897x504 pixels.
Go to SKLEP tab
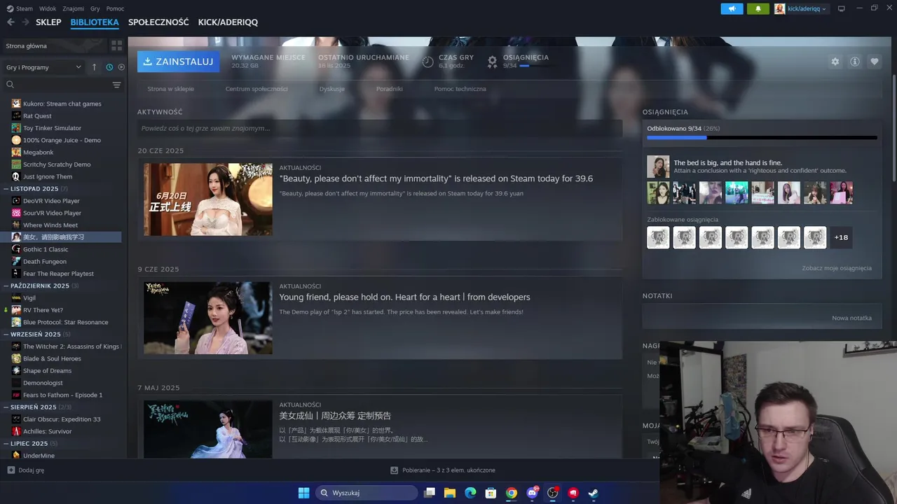48,22
